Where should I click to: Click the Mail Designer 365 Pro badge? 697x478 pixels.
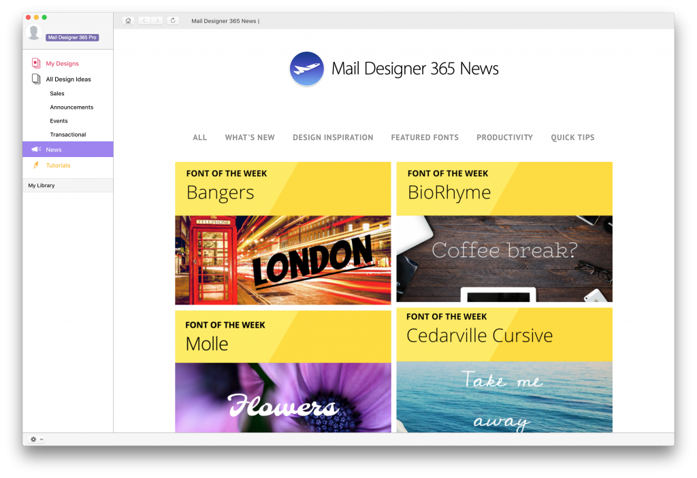[x=72, y=37]
